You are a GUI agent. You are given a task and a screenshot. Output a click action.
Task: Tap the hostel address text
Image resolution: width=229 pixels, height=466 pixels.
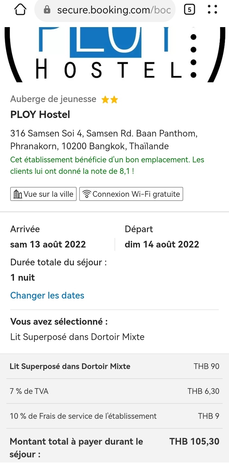104,140
